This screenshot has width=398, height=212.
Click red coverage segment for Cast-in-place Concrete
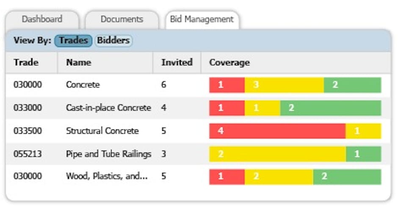pos(227,108)
